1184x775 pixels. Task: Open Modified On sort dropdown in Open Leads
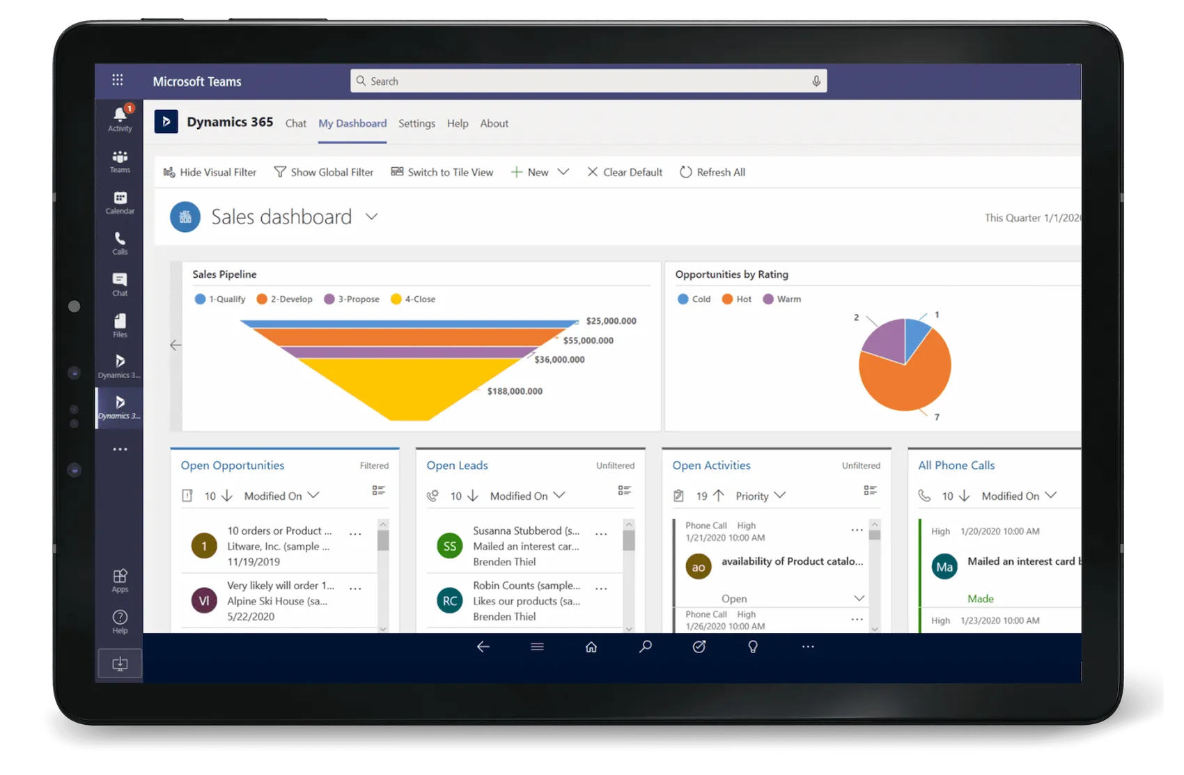[527, 496]
